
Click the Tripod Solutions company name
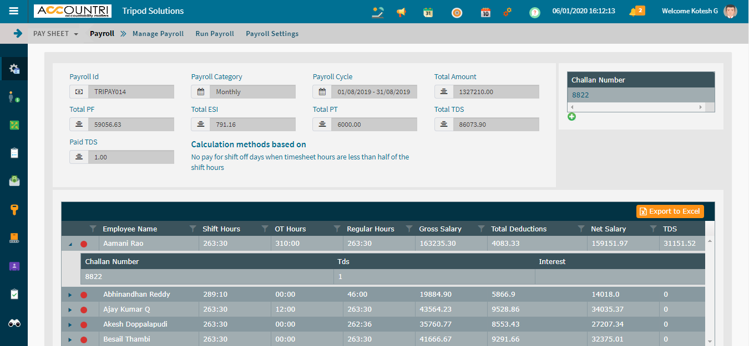(x=153, y=11)
